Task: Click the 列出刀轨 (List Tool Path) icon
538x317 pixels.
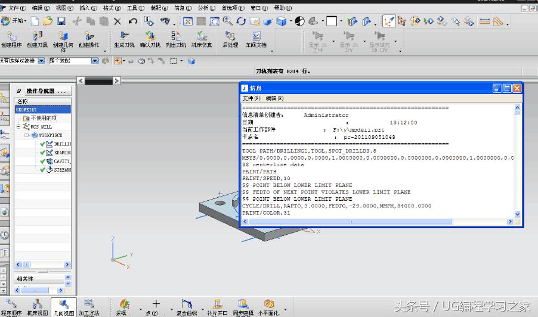Action: (x=175, y=39)
